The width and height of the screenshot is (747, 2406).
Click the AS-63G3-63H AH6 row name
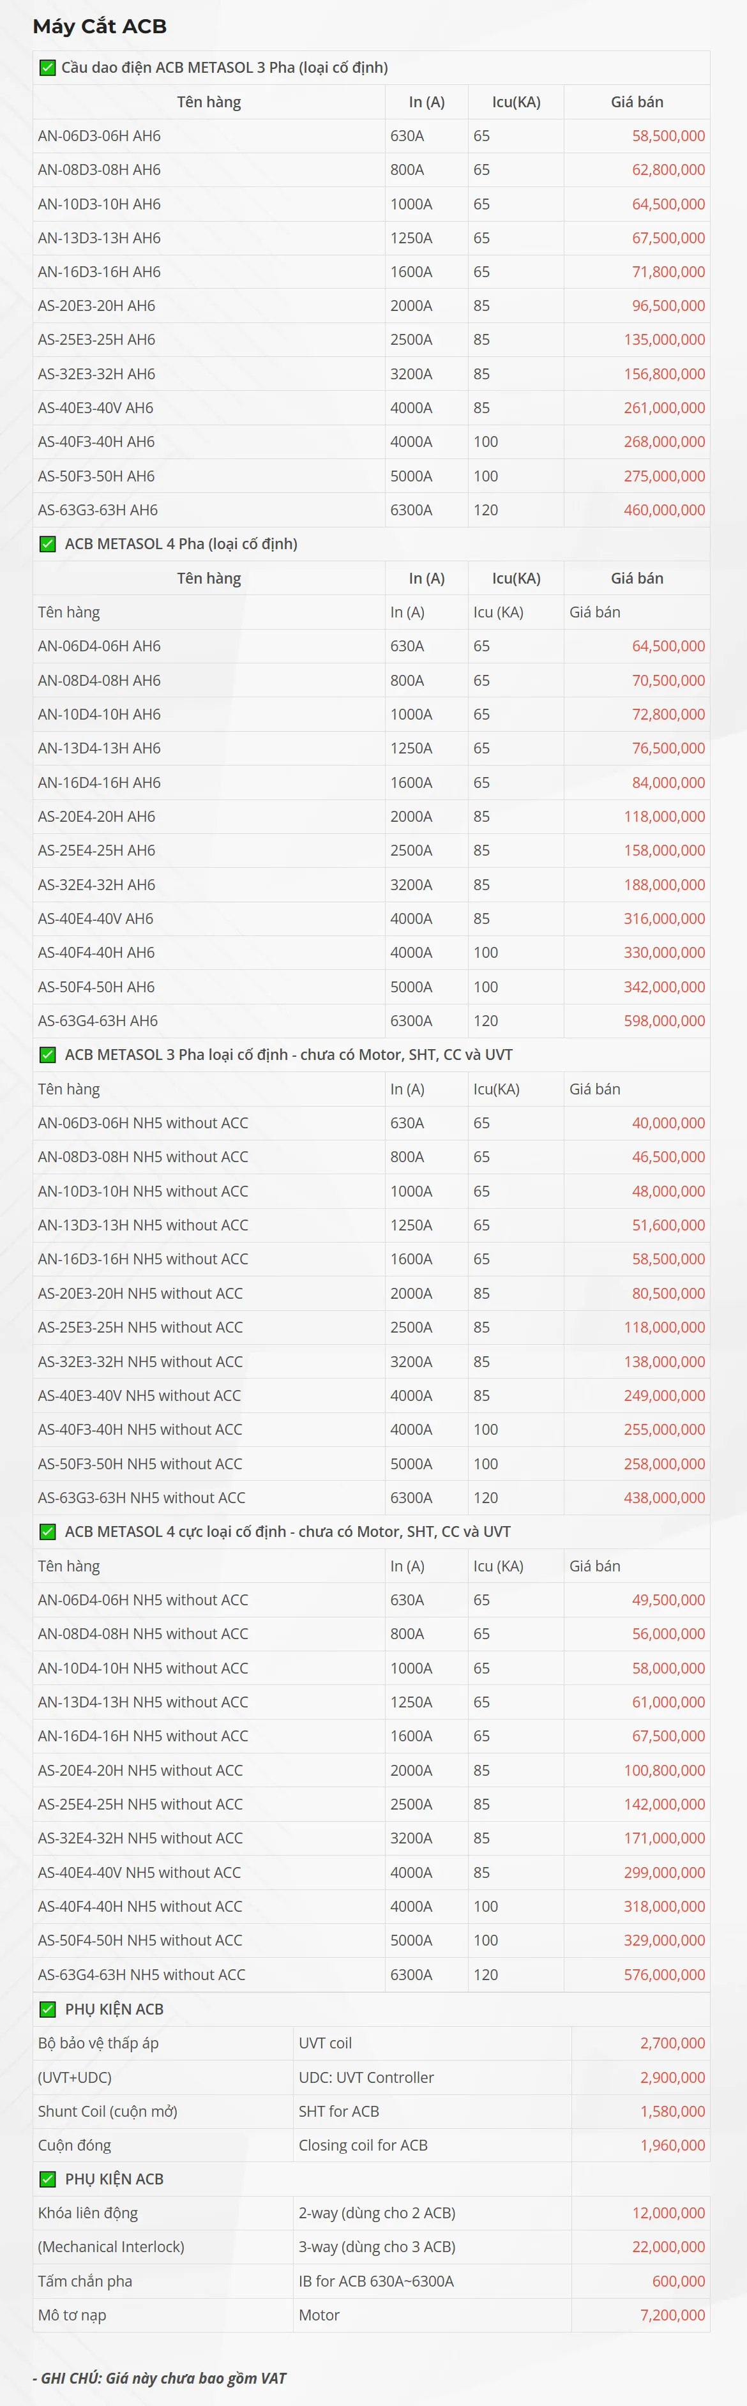pyautogui.click(x=98, y=510)
